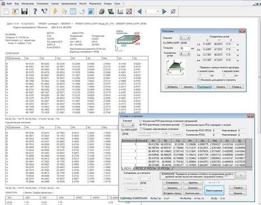Click the Подтвердить button
The height and width of the screenshot is (205, 261).
(x=205, y=87)
